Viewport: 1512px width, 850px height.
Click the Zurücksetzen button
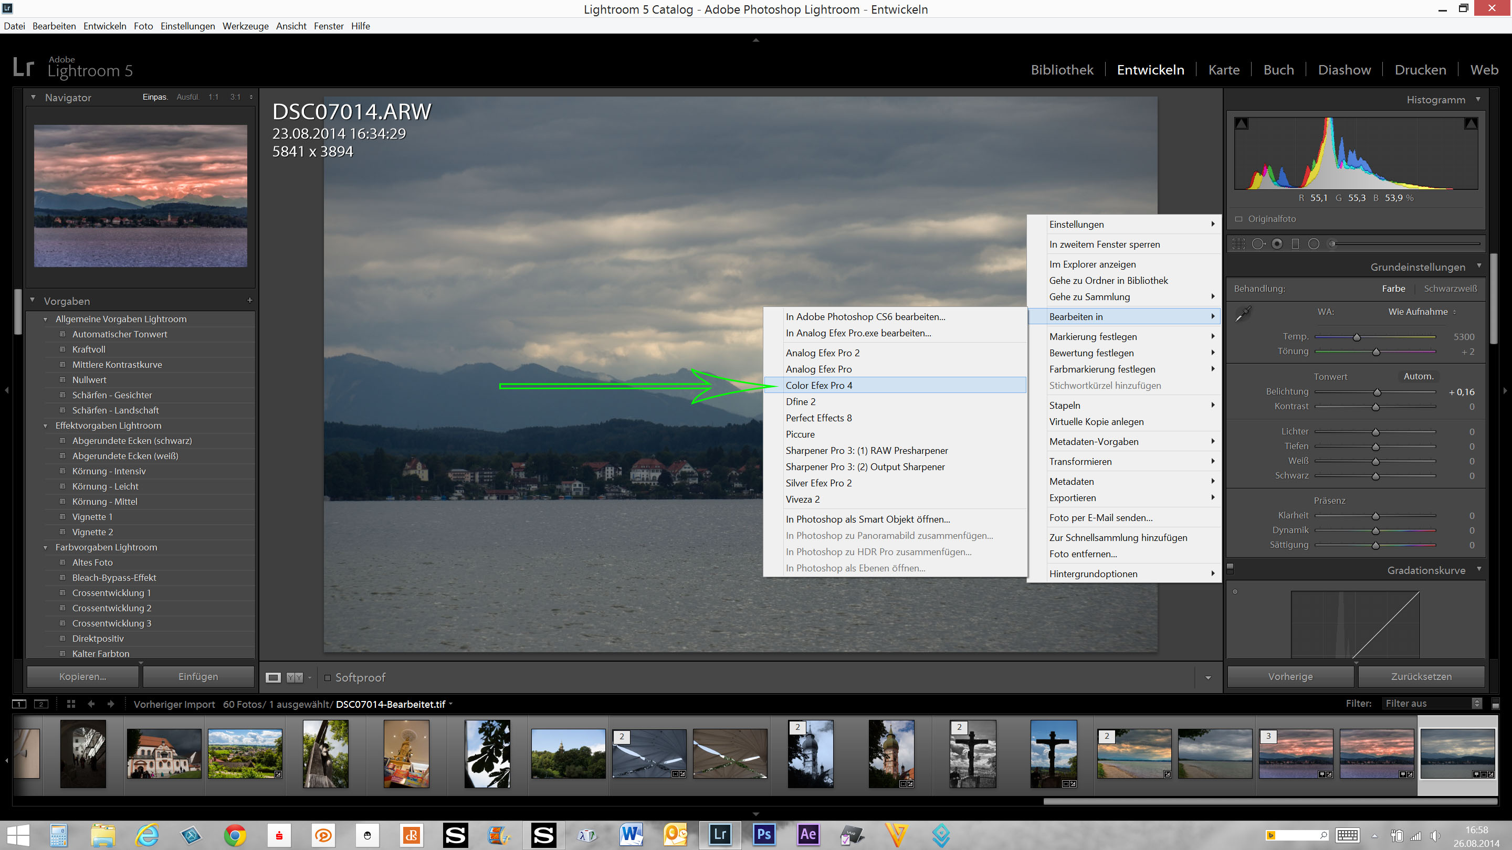tap(1421, 676)
